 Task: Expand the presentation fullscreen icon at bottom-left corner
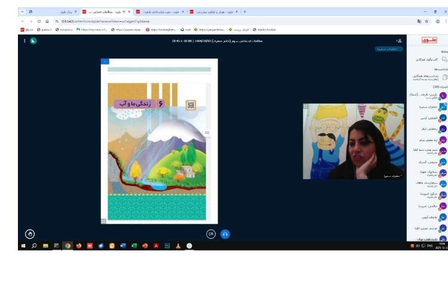point(104,221)
